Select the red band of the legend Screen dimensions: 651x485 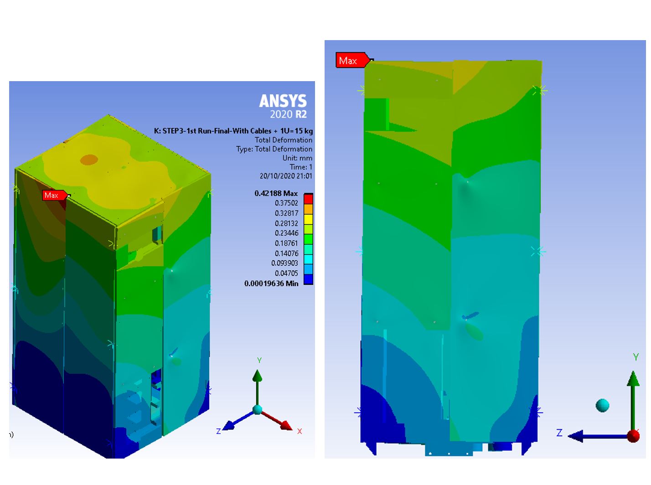(x=309, y=199)
